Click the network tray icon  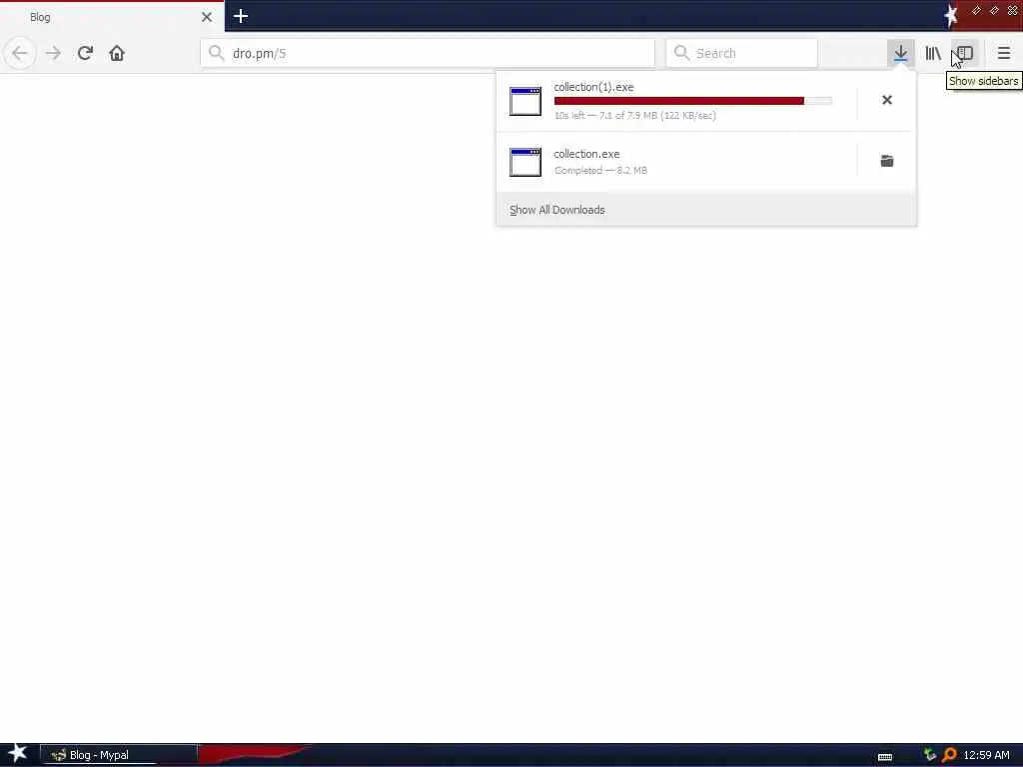click(930, 755)
